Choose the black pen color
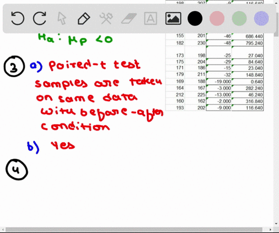279x233 pixels. pos(195,19)
